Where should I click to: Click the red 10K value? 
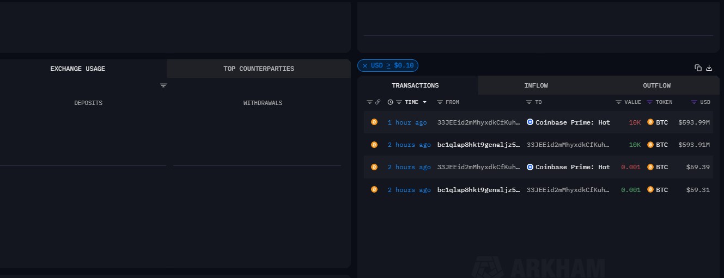point(635,122)
